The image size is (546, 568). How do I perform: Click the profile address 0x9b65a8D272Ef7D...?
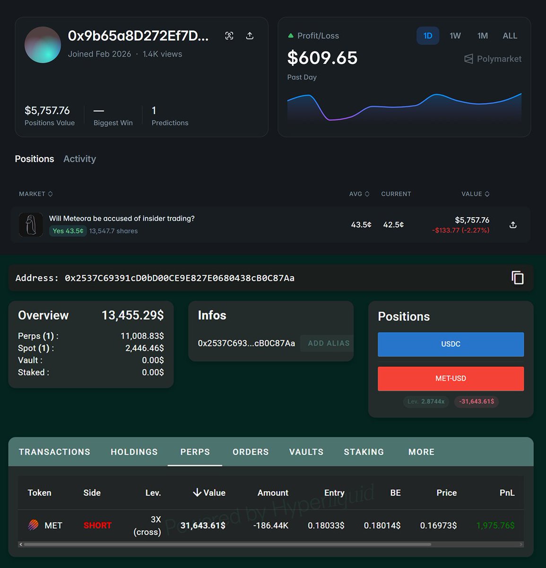[138, 36]
